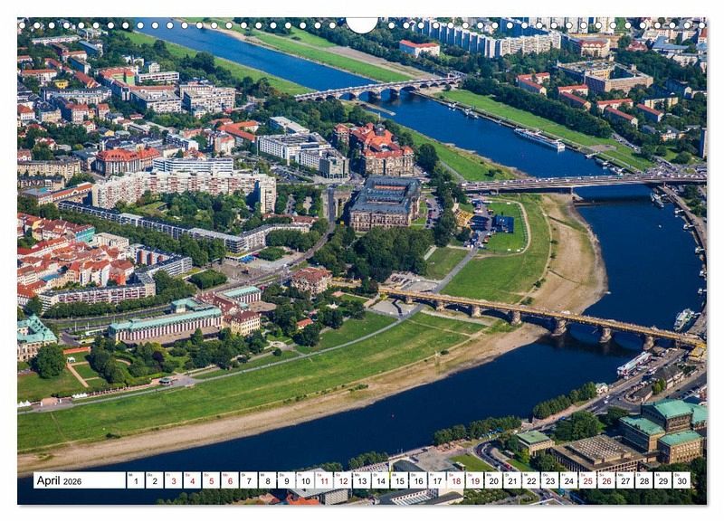This screenshot has height=522, width=724.
Task: Select date cell 14
Action: [x=380, y=480]
